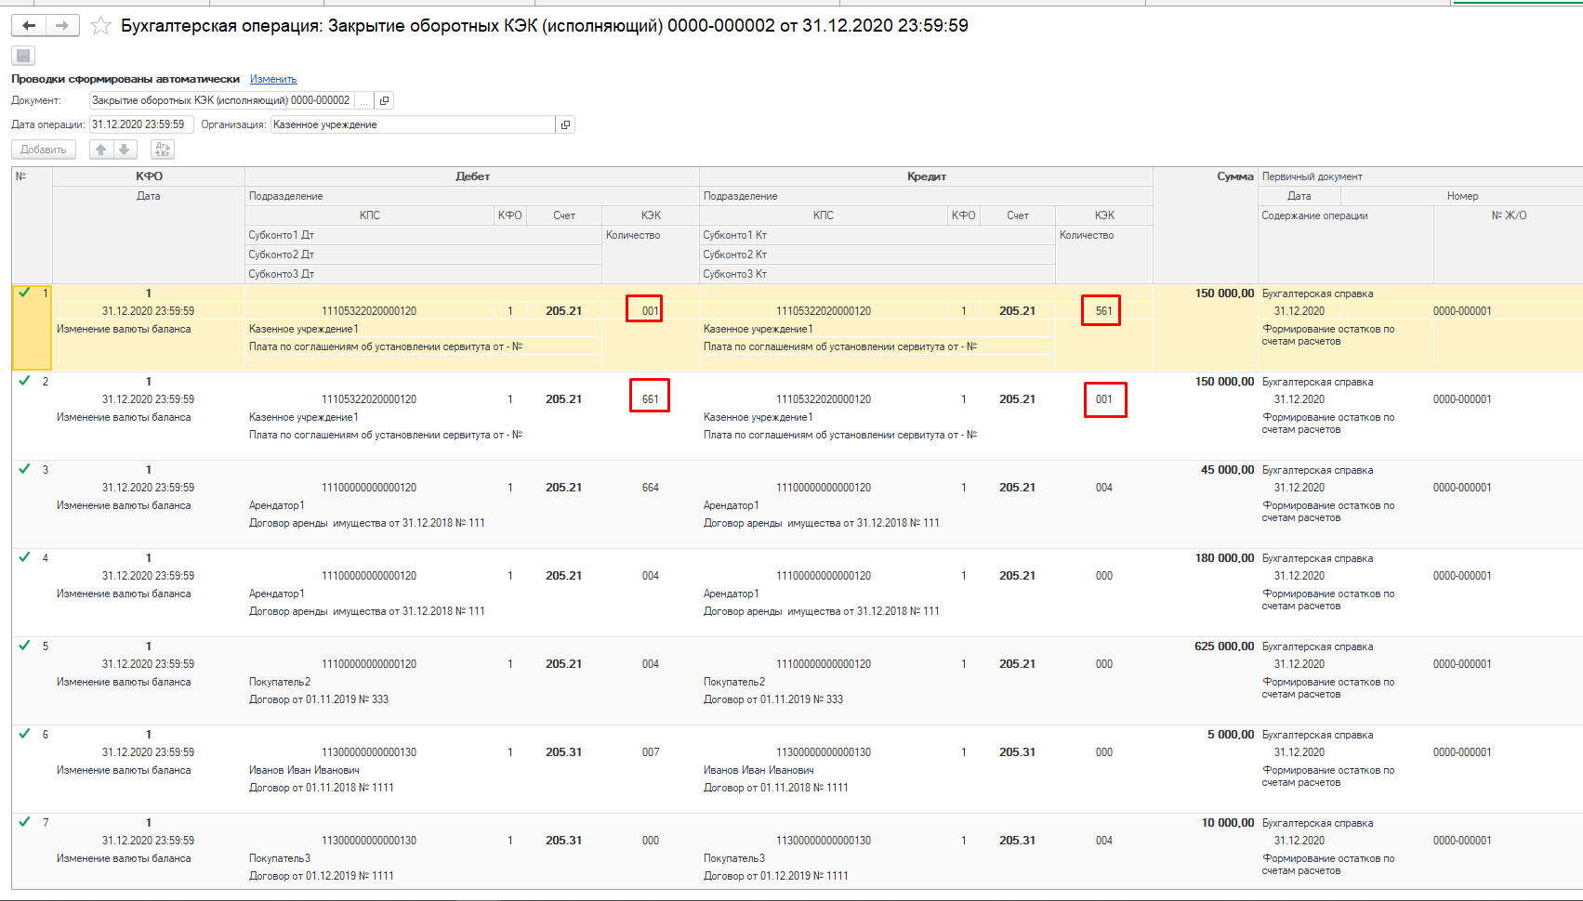Screen dimensions: 1583x901
Task: Click debit КЭК 007 in entry 6
Action: (651, 752)
